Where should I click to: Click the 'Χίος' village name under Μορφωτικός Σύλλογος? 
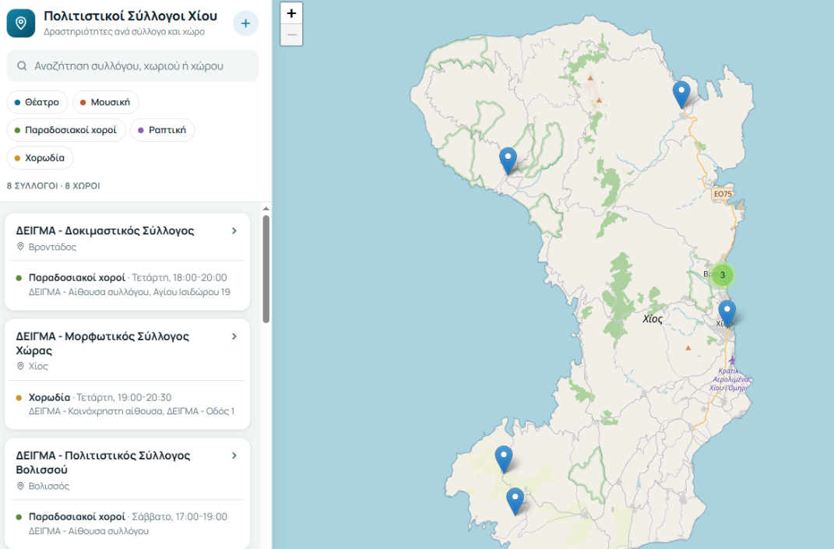tap(38, 366)
